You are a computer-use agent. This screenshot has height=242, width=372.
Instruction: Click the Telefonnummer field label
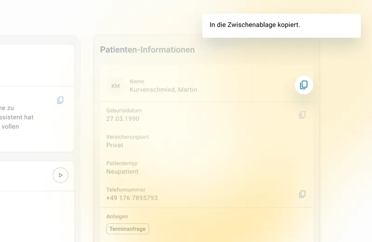(126, 190)
